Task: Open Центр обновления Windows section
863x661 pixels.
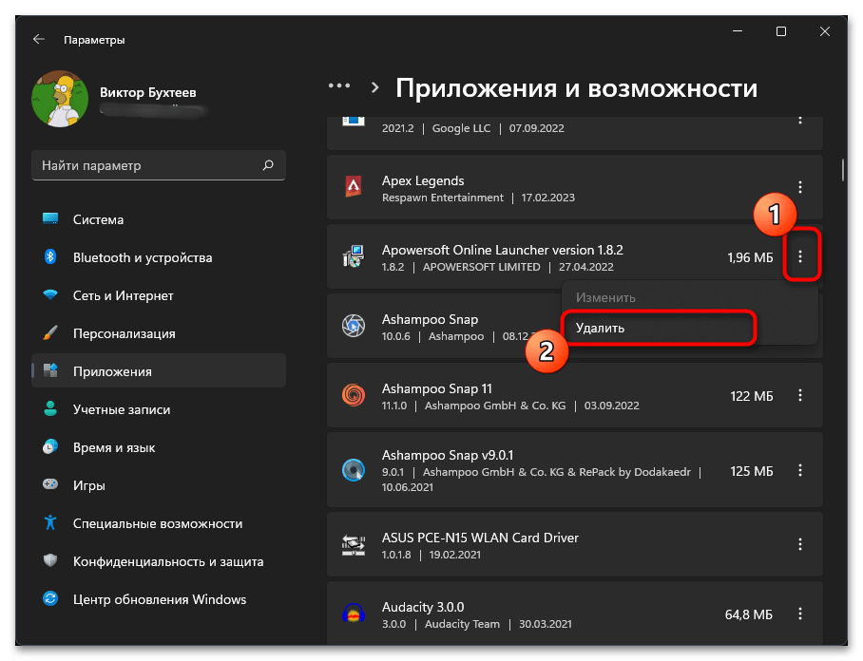Action: tap(159, 599)
